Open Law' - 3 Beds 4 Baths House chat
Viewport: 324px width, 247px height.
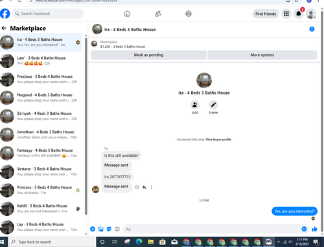41,61
